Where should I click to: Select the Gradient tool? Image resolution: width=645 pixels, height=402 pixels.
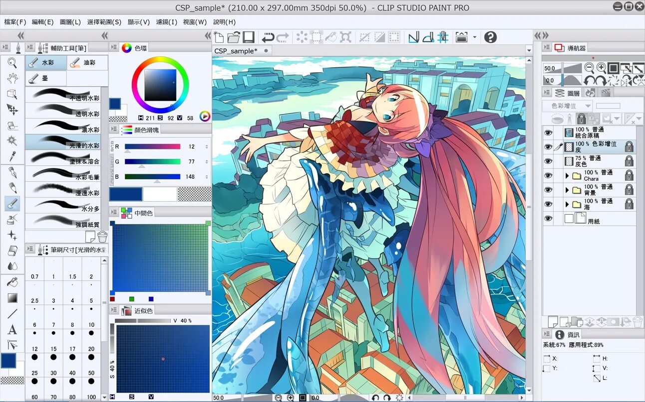12,298
